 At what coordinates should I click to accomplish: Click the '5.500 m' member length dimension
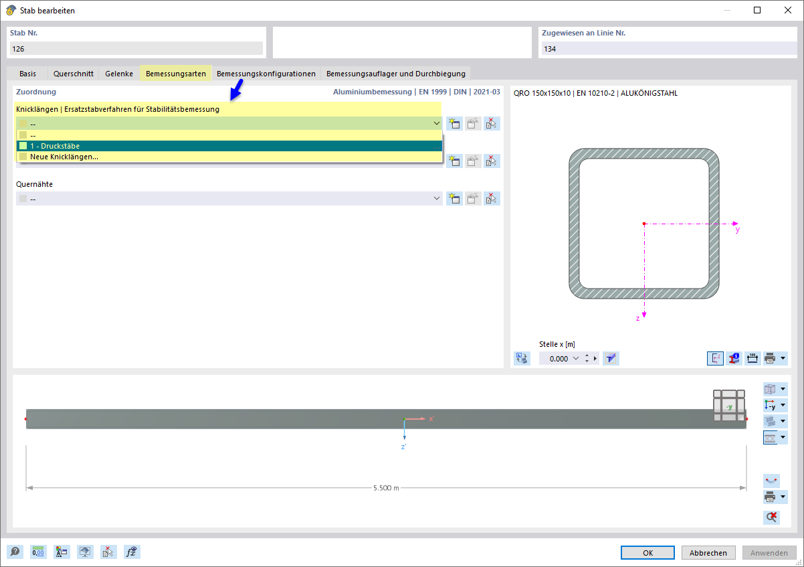(386, 488)
